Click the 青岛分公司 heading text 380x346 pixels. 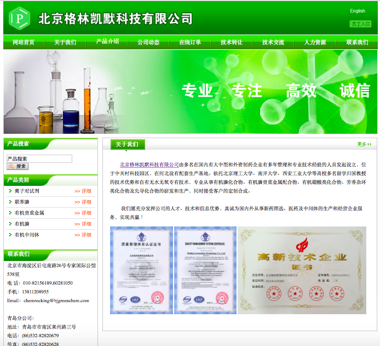21,318
